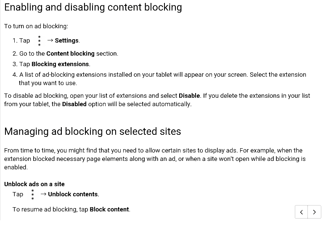
Task: Click the arrow symbol before Unblock contents
Action: (x=43, y=194)
